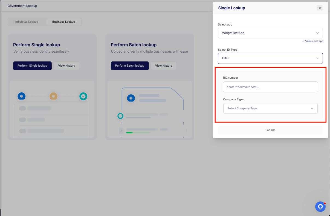Click the Create a new app link
Image resolution: width=330 pixels, height=216 pixels.
click(x=312, y=41)
